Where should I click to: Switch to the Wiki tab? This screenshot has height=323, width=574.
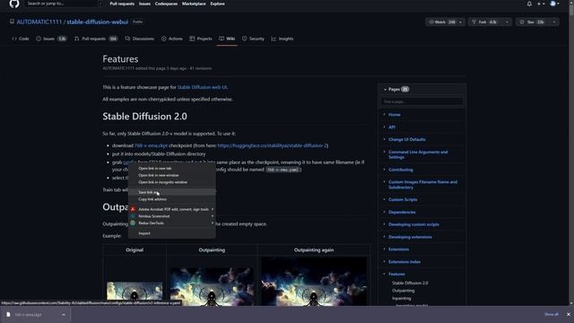[227, 39]
